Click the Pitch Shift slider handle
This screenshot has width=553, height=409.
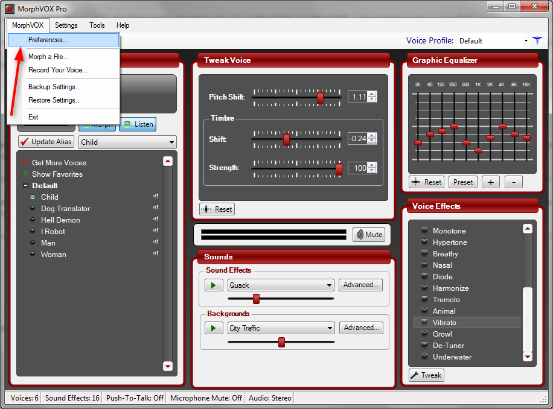(x=320, y=98)
